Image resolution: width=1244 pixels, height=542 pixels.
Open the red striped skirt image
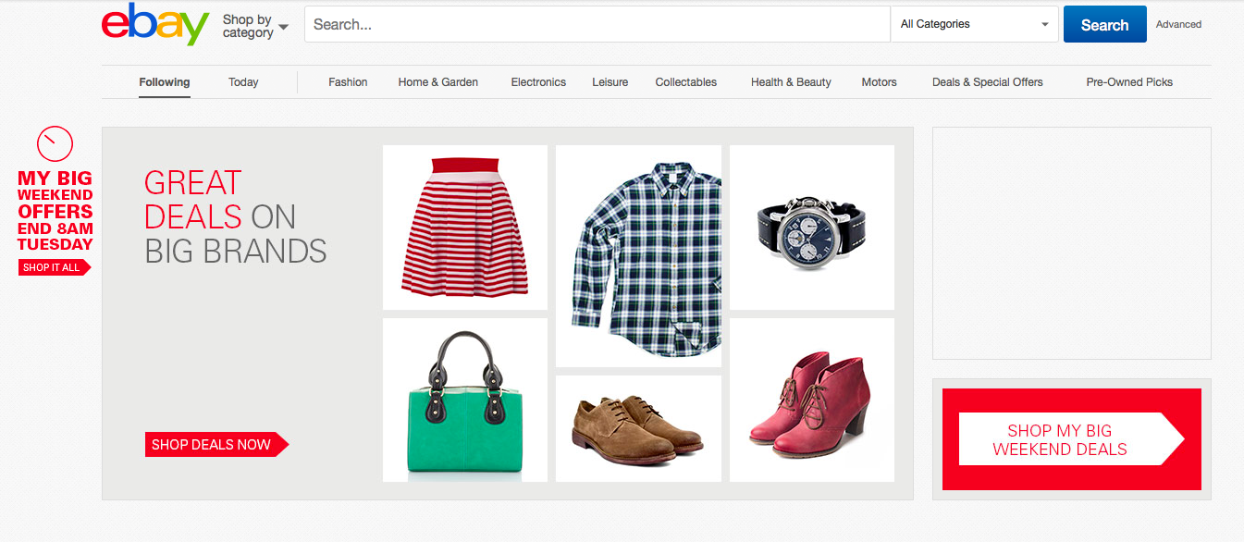click(464, 228)
